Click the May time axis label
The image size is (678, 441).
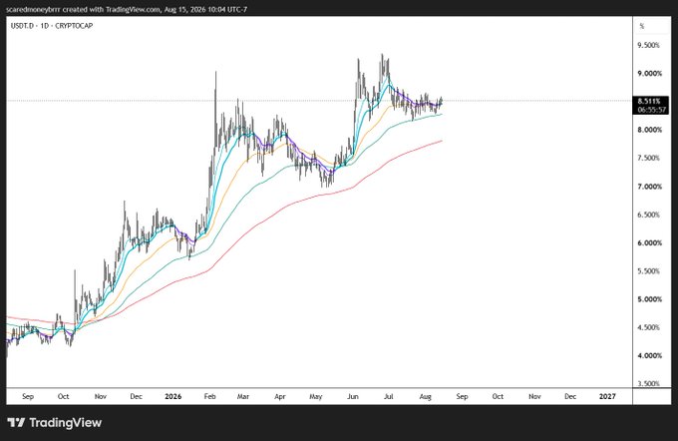point(316,396)
